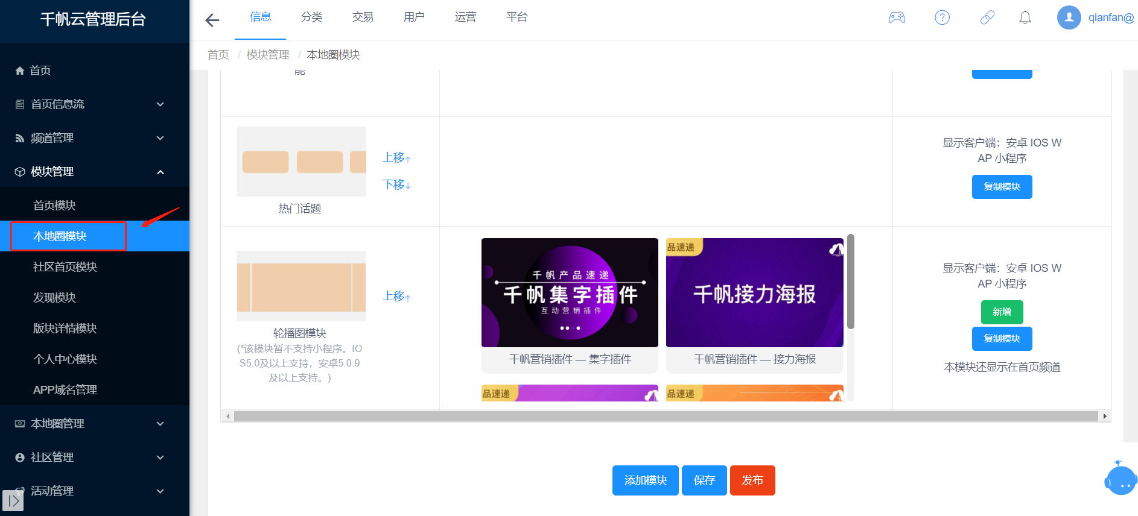
Task: Click the horizontal scrollbar right arrow
Action: point(1105,416)
